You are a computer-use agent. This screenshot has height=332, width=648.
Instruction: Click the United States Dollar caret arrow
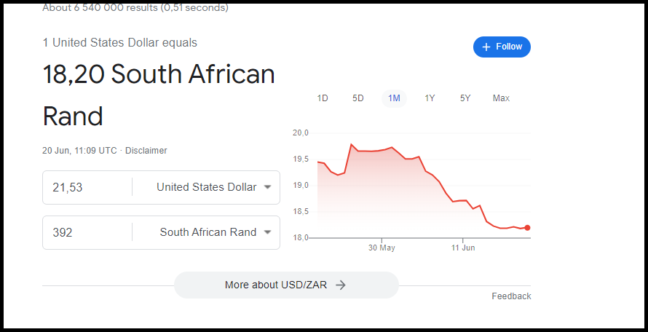pyautogui.click(x=268, y=187)
